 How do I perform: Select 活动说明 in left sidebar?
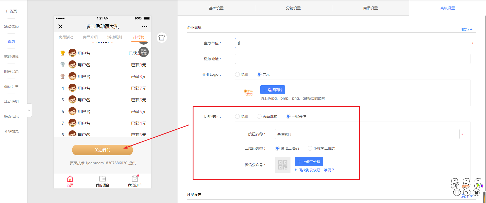(11, 101)
